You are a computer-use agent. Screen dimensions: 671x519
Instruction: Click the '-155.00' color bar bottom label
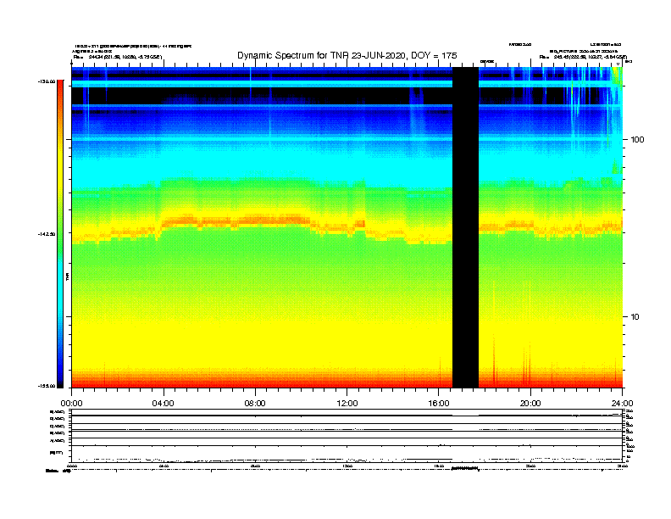(47, 386)
